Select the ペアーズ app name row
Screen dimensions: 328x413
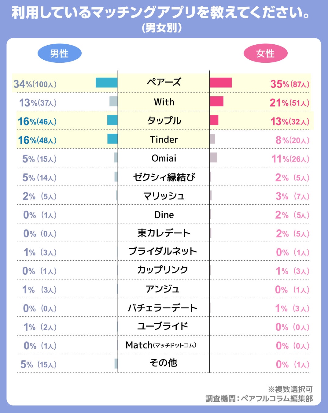(164, 82)
